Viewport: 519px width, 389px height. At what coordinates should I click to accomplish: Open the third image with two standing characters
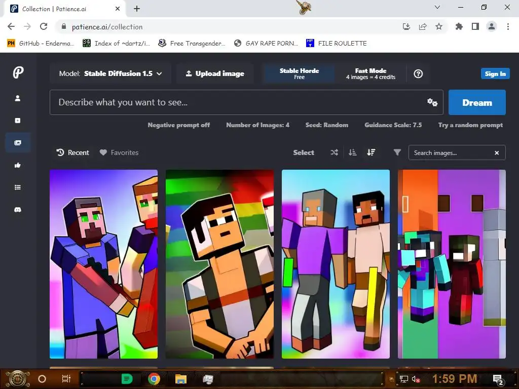pos(336,264)
